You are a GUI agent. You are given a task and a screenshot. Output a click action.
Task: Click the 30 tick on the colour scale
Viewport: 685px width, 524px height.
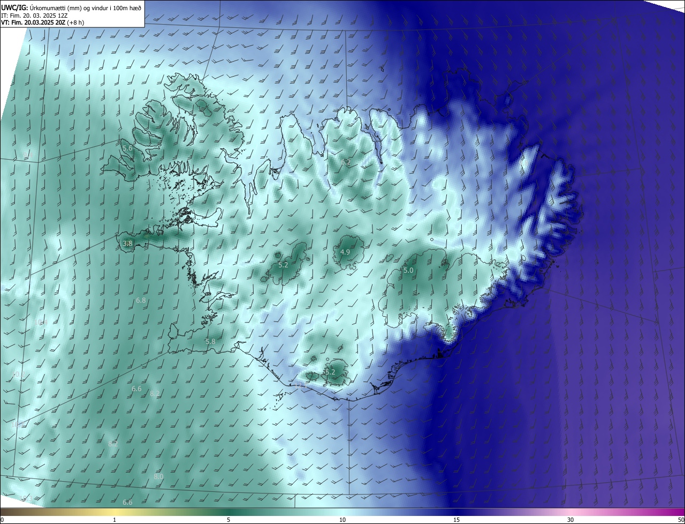click(570, 520)
